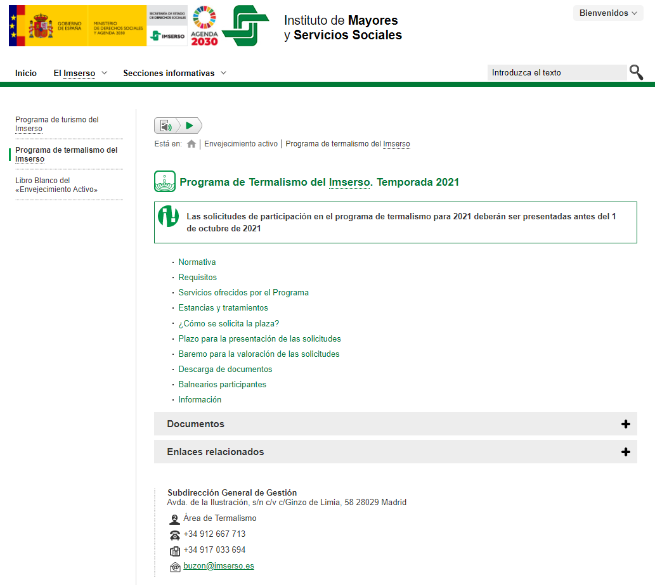The width and height of the screenshot is (655, 585).
Task: Click the Subdirección General de Gestión heading
Action: (x=232, y=492)
